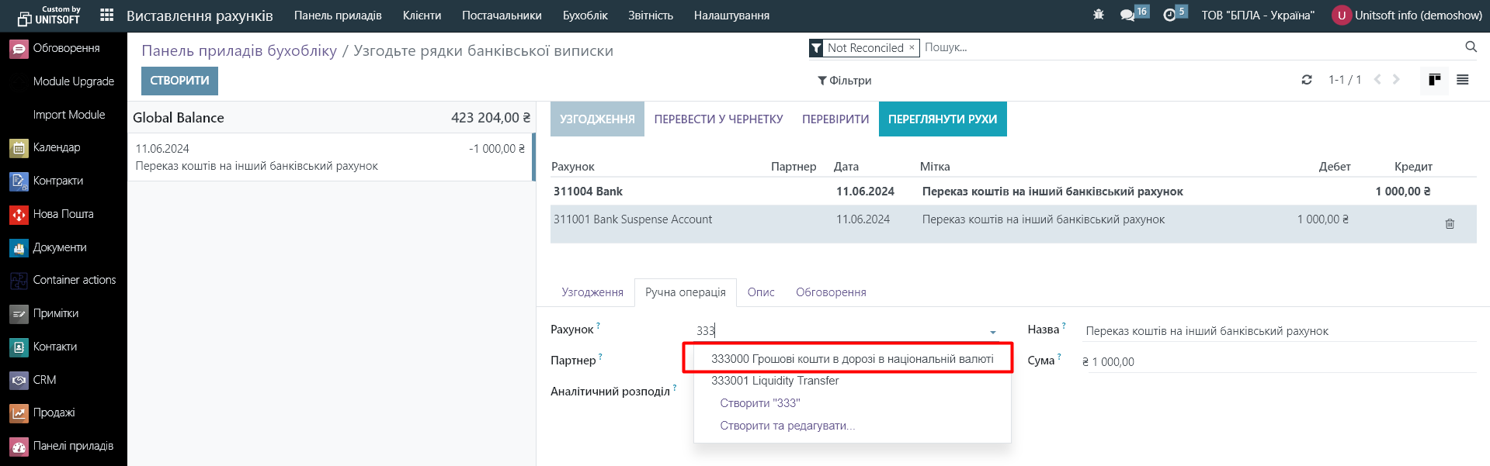The height and width of the screenshot is (466, 1490).
Task: Open the Рахунок field dropdown arrow
Action: click(992, 332)
